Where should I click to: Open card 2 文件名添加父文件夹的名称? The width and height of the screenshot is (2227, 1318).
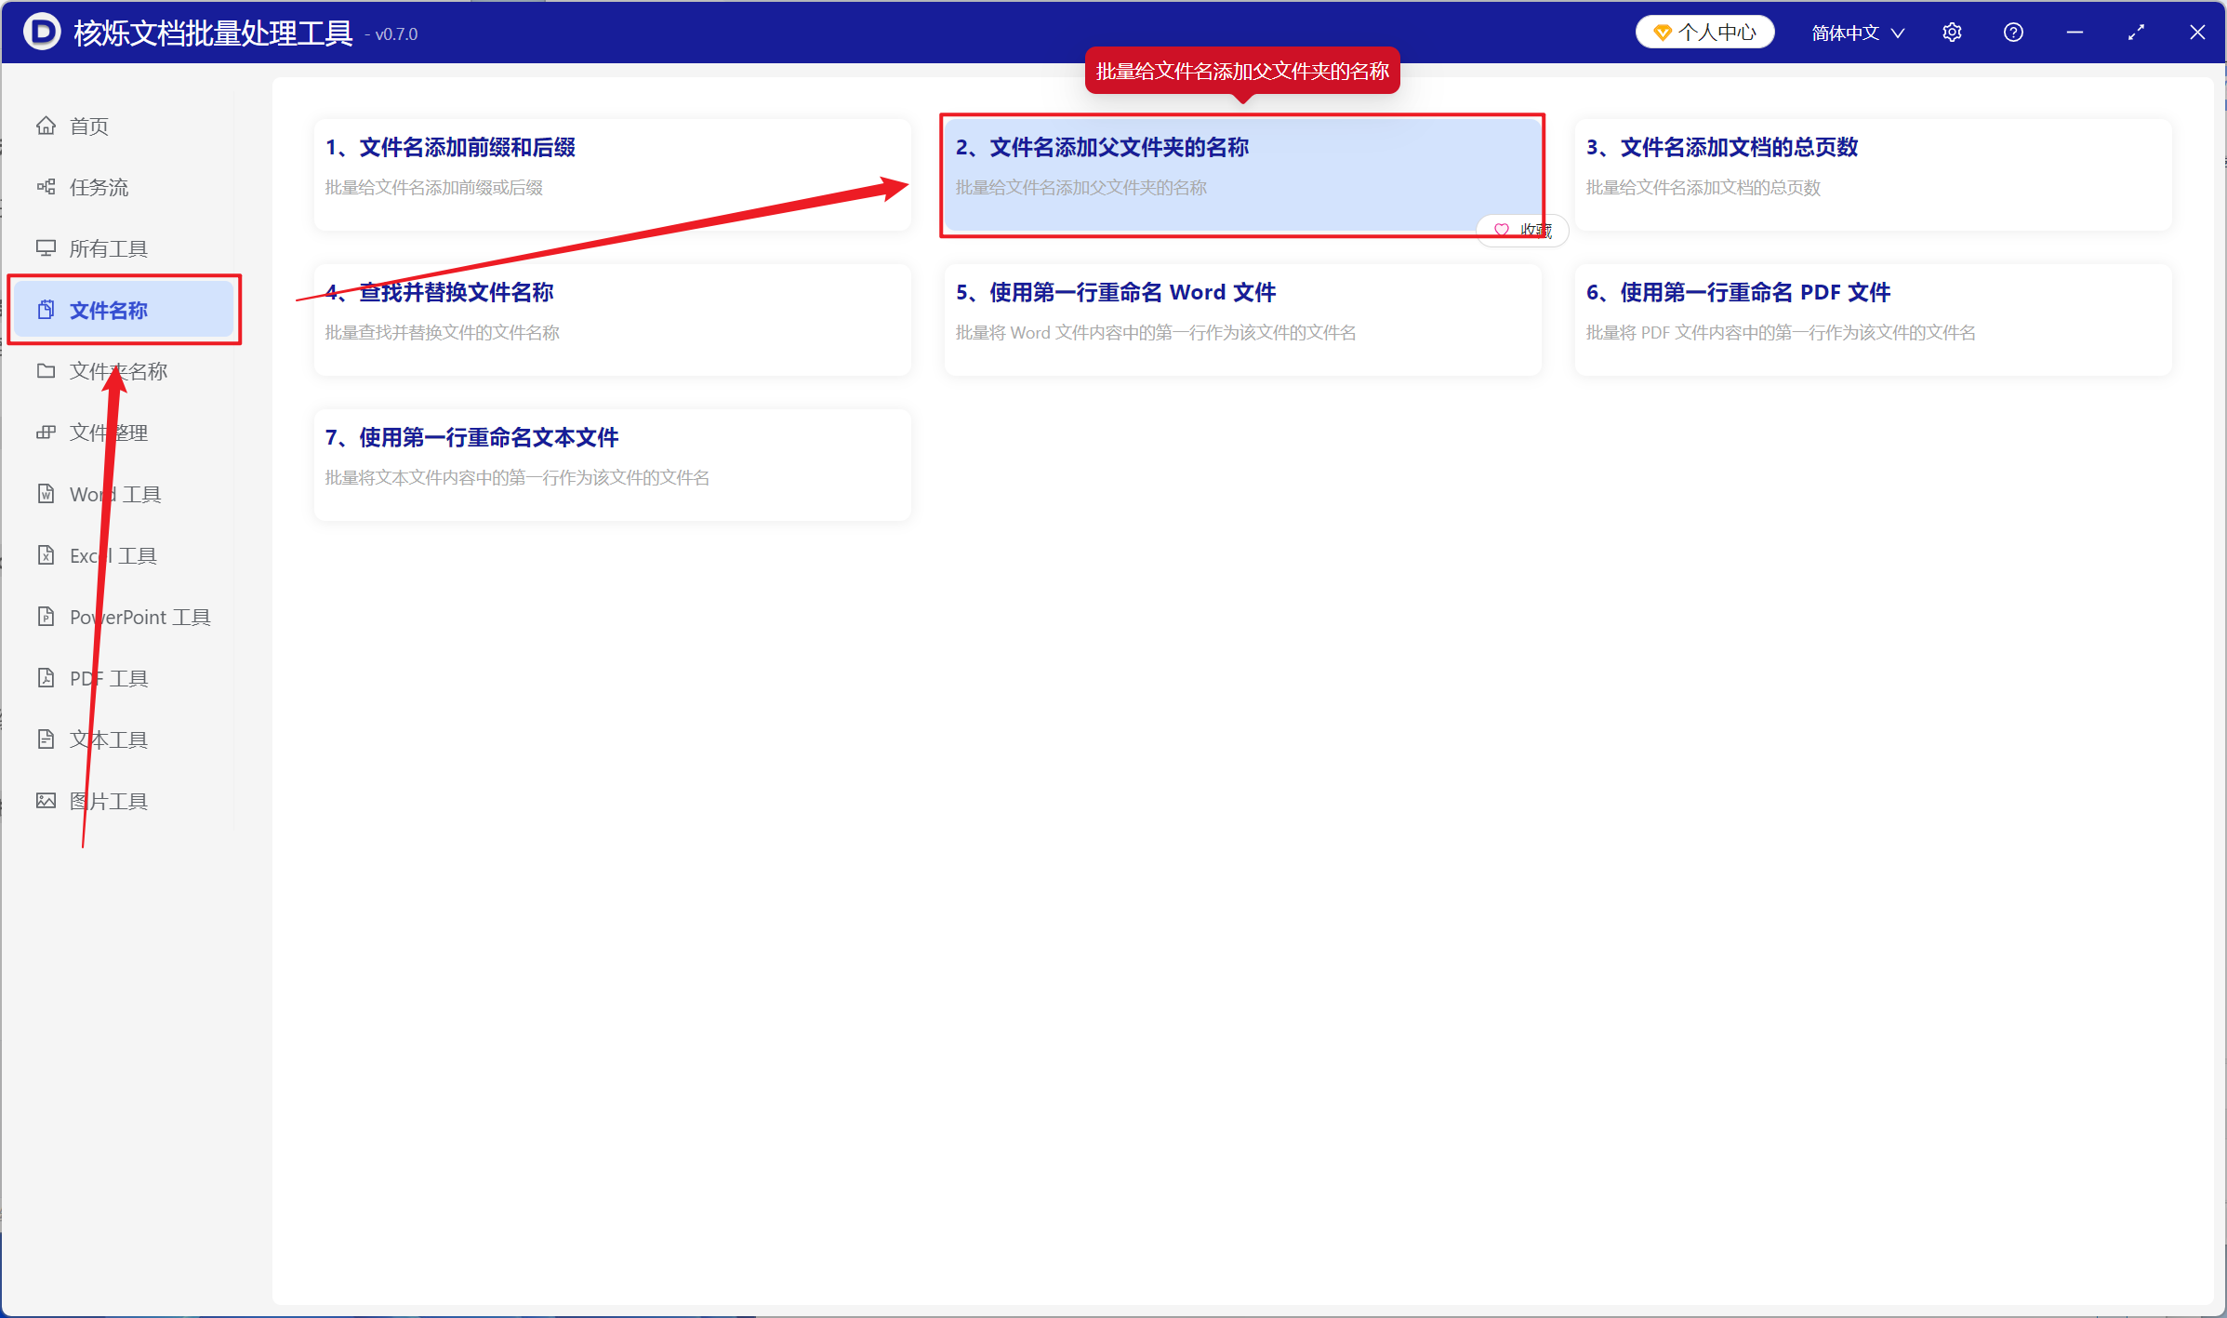pyautogui.click(x=1242, y=174)
